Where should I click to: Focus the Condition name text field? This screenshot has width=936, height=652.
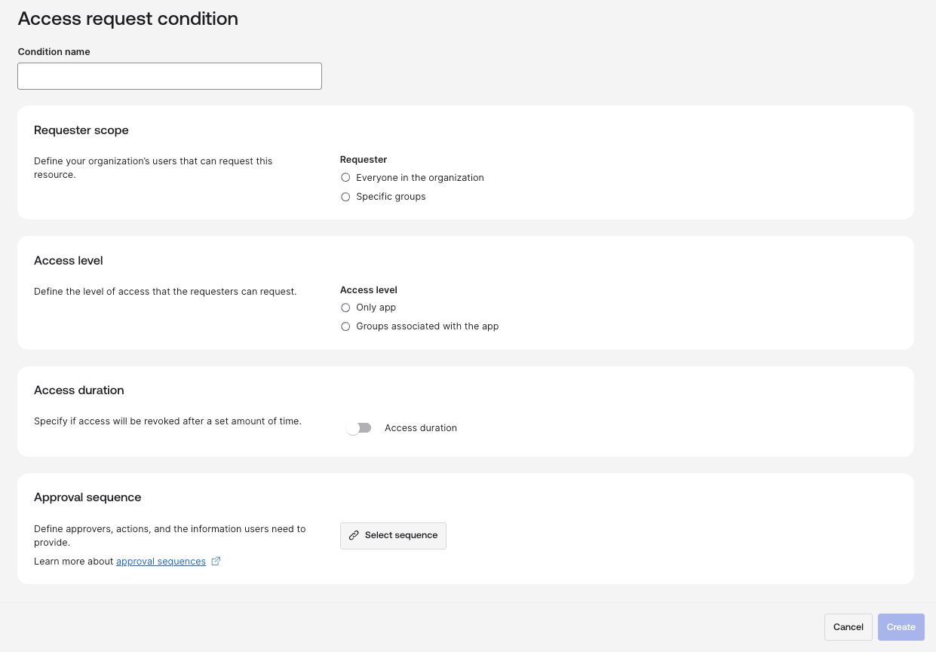(170, 76)
